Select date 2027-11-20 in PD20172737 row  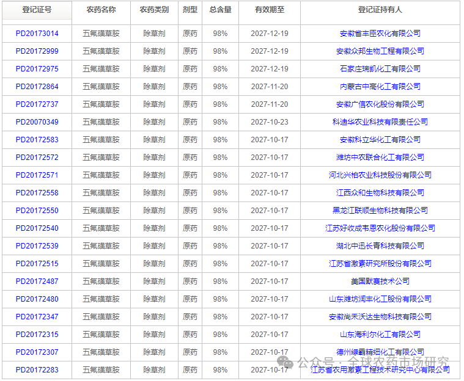(270, 104)
